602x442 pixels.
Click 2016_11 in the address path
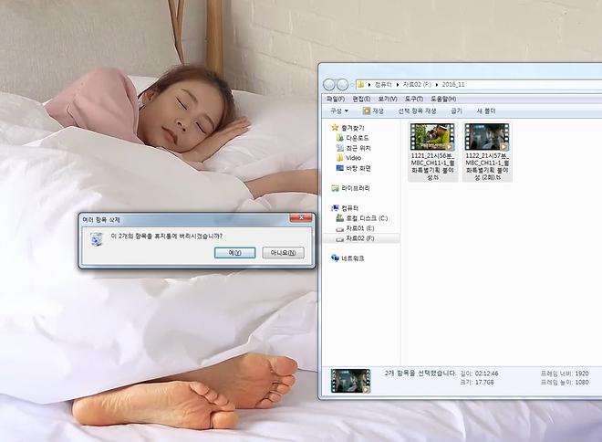pyautogui.click(x=453, y=84)
